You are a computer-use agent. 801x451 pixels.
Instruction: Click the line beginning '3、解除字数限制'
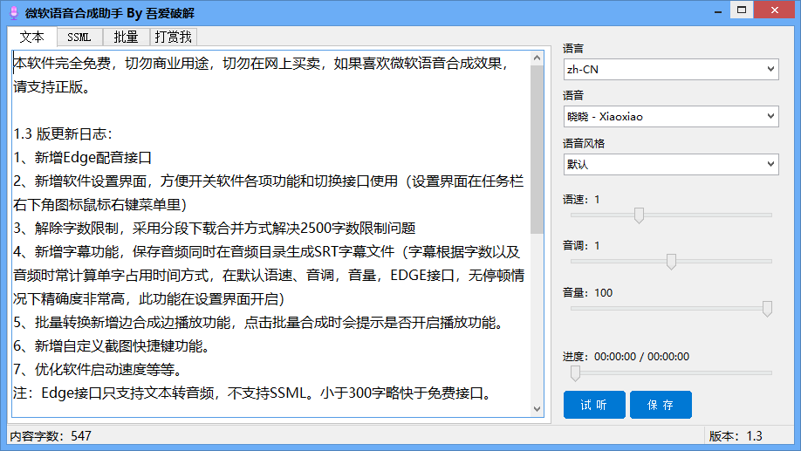pyautogui.click(x=215, y=228)
